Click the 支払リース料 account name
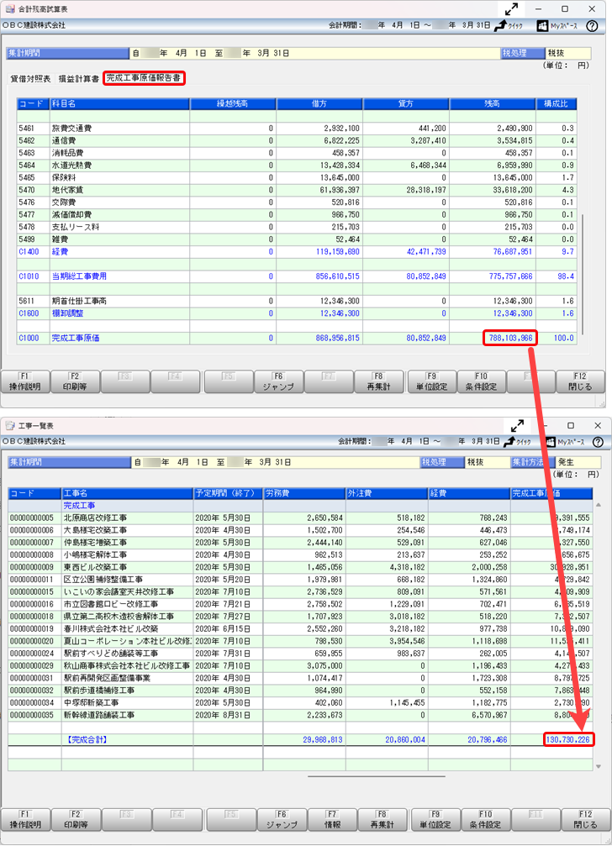This screenshot has width=612, height=846. (76, 227)
